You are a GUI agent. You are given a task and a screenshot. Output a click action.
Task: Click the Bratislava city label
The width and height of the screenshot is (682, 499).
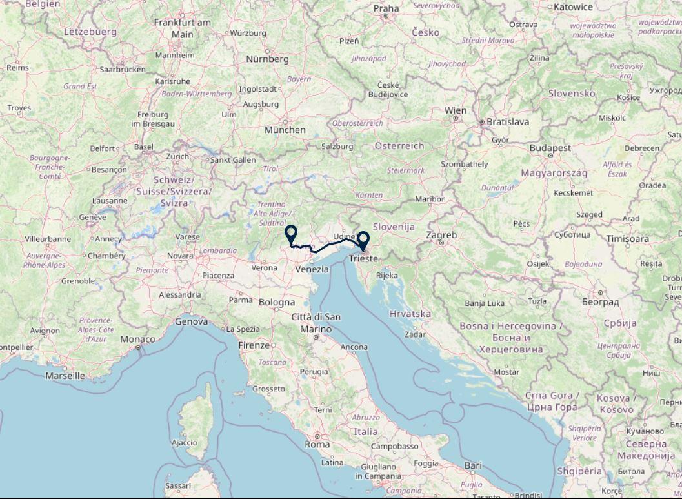pos(508,122)
